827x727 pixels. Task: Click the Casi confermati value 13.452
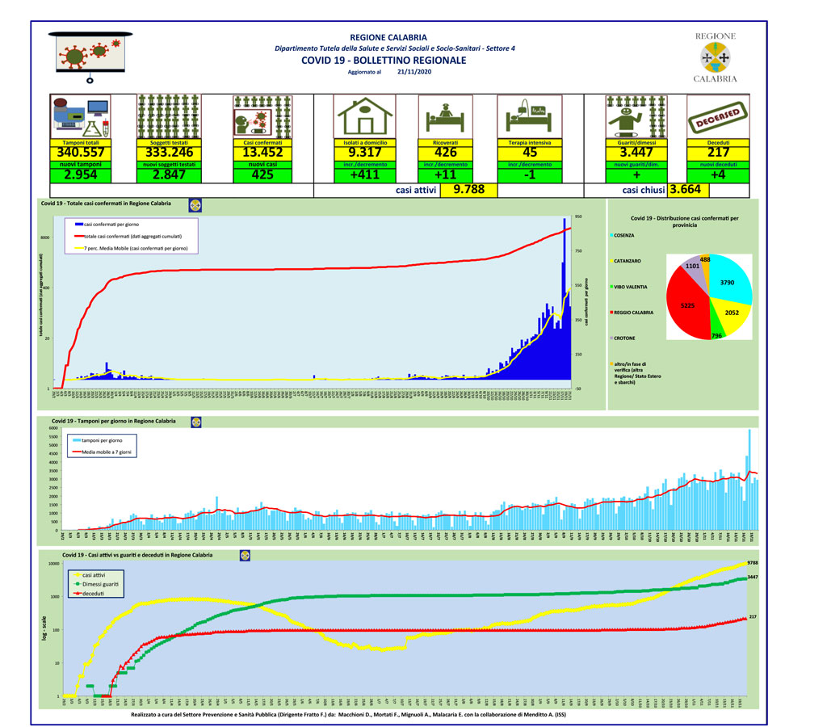(x=262, y=153)
